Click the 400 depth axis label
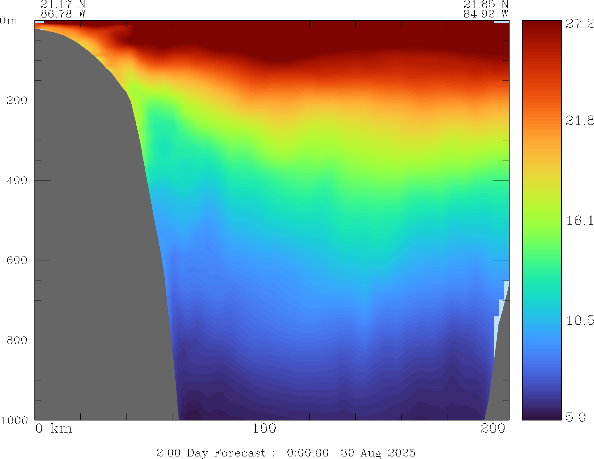This screenshot has height=459, width=594. 17,180
